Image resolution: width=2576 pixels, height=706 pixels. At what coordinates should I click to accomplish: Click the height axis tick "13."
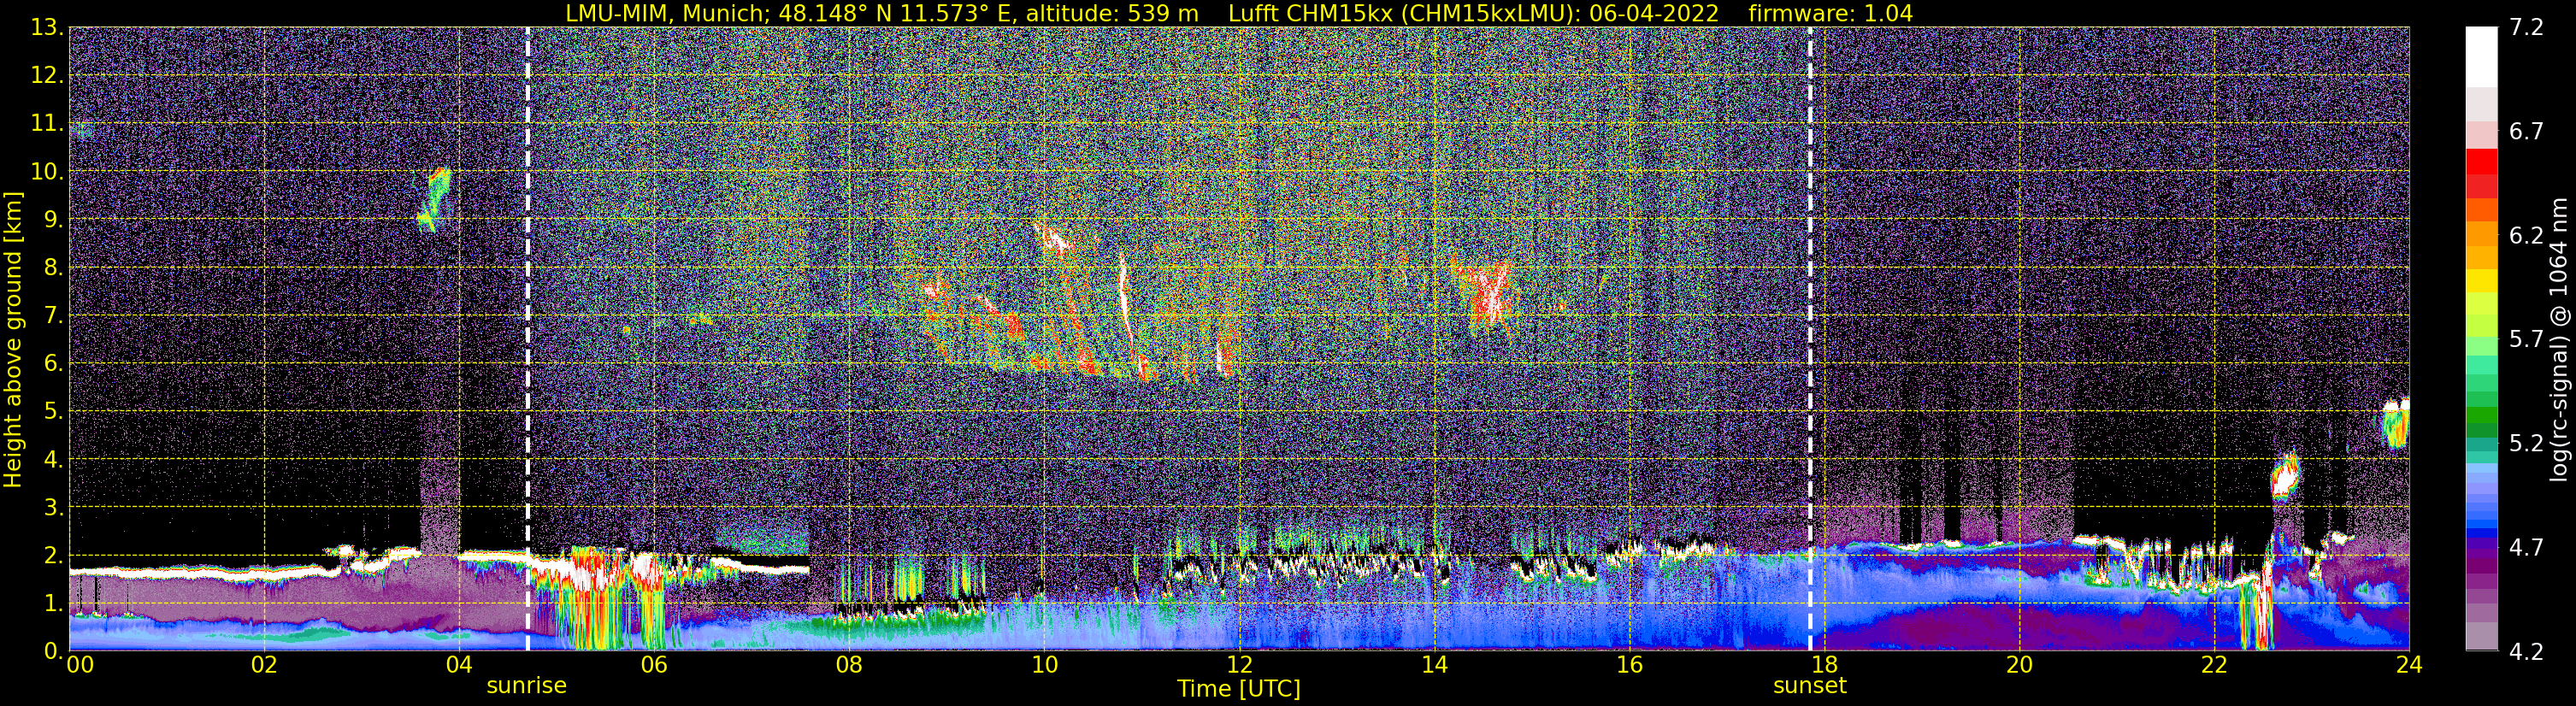(x=46, y=28)
